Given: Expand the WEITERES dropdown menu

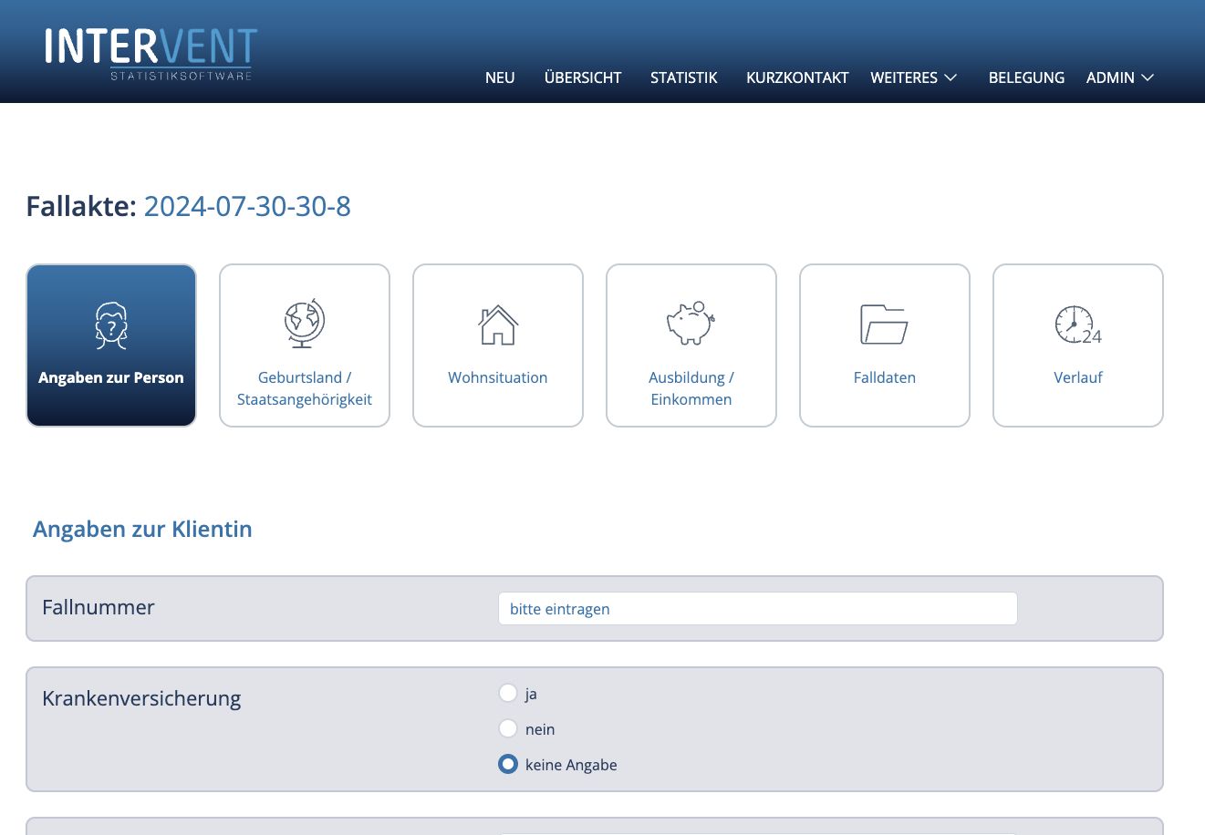Looking at the screenshot, I should (914, 77).
